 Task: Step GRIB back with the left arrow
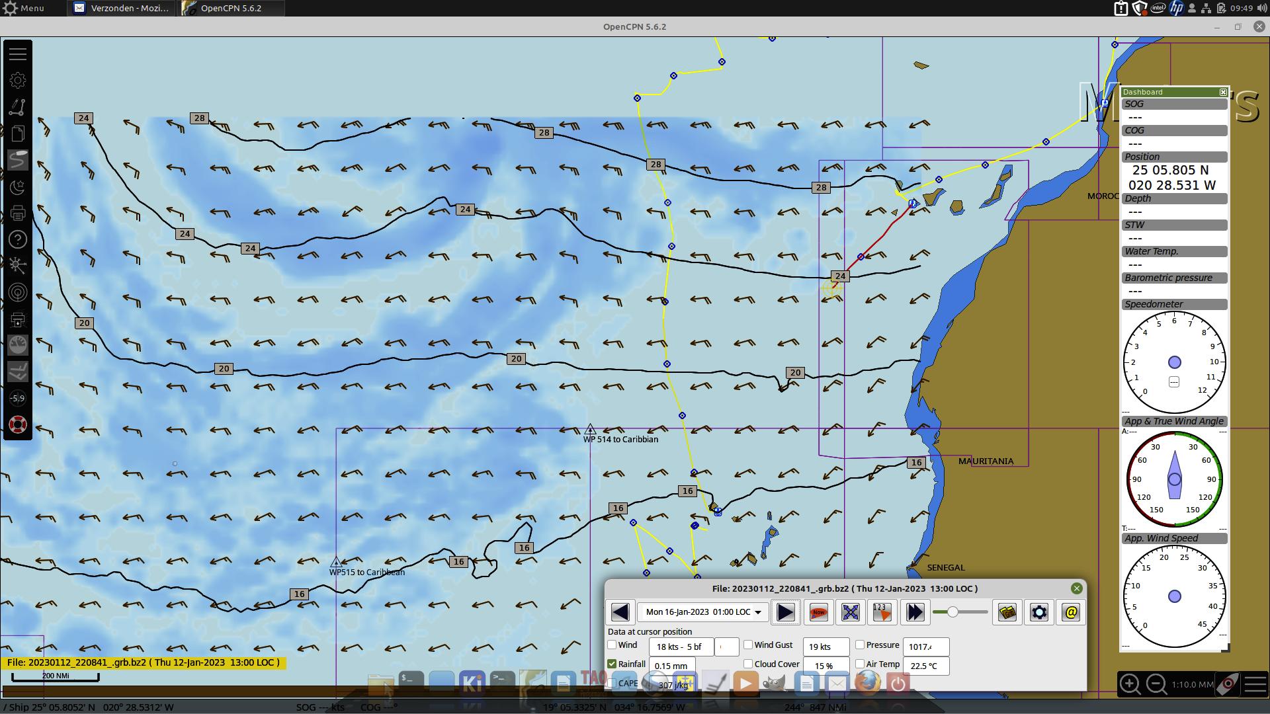[x=620, y=612]
